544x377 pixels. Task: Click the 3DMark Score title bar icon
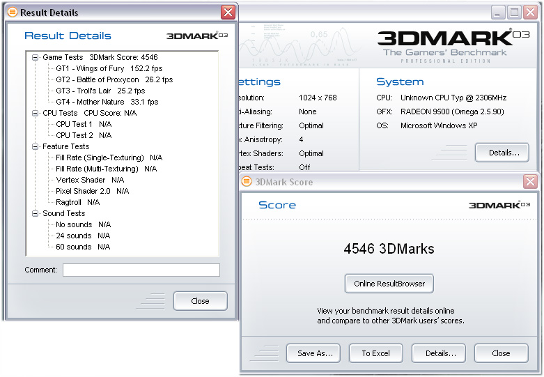[247, 182]
